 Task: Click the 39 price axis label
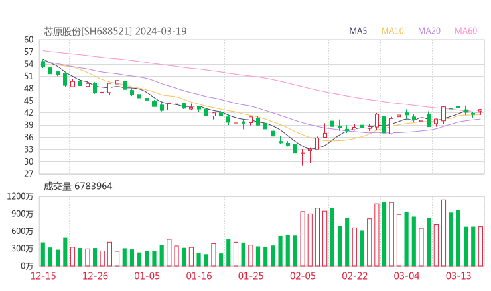[29, 125]
